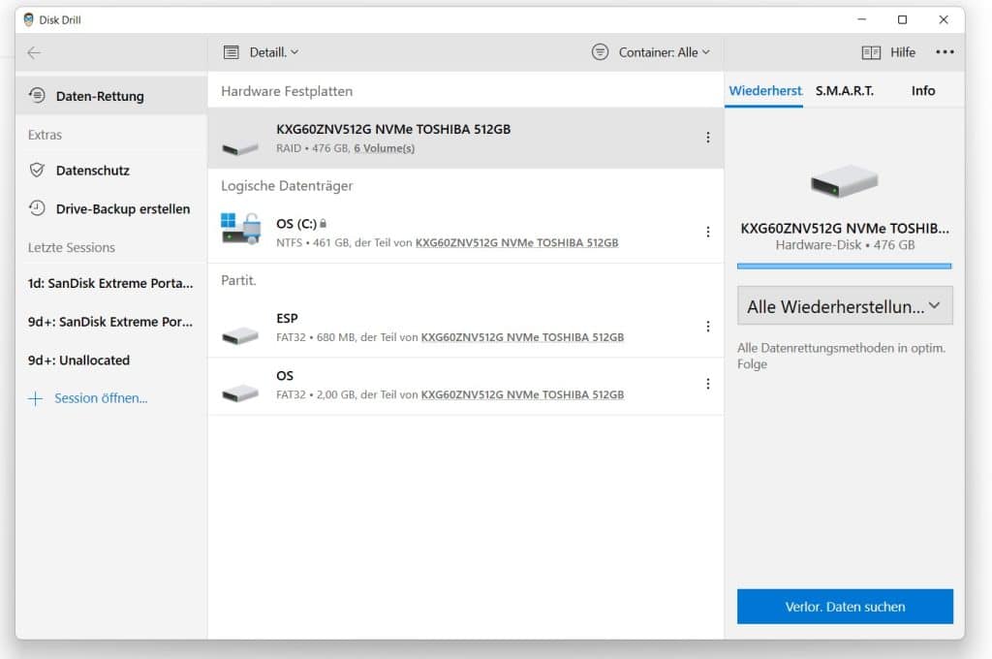
Task: Click the Drive-Backup clock icon
Action: (38, 208)
